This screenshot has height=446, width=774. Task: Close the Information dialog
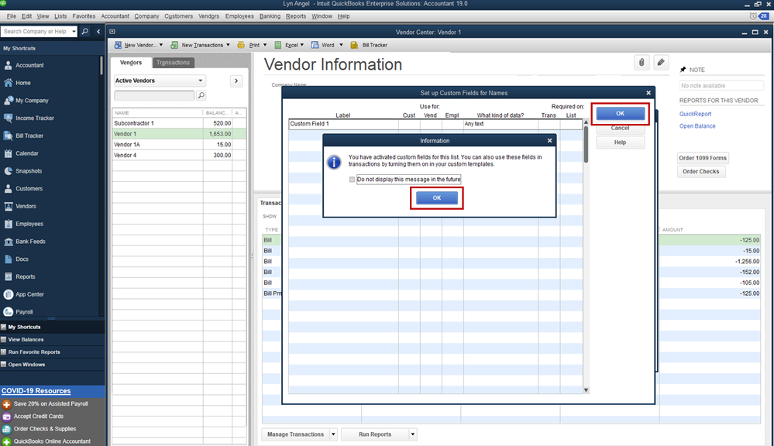point(549,141)
